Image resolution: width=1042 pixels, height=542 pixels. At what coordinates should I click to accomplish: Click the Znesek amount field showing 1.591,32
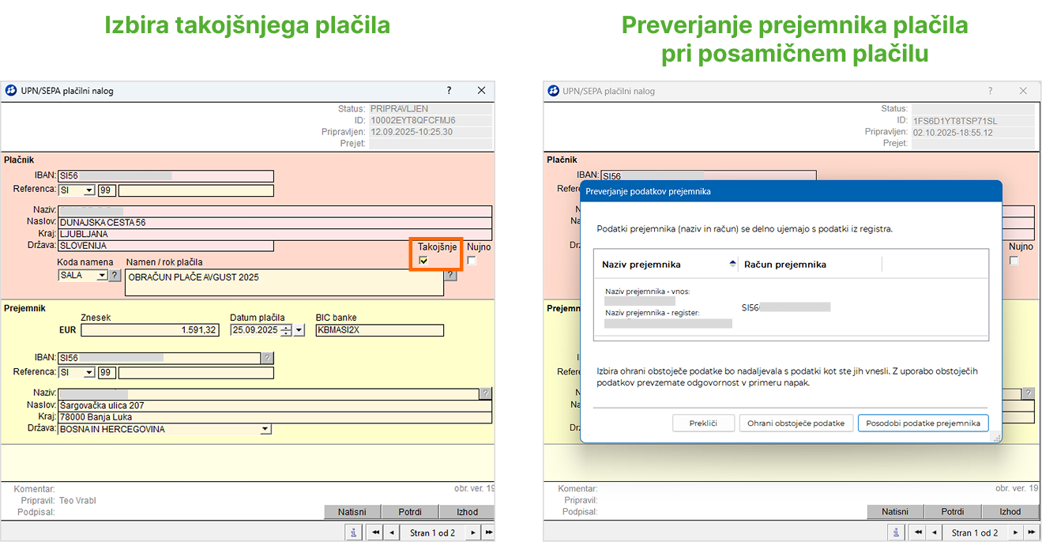pos(150,330)
